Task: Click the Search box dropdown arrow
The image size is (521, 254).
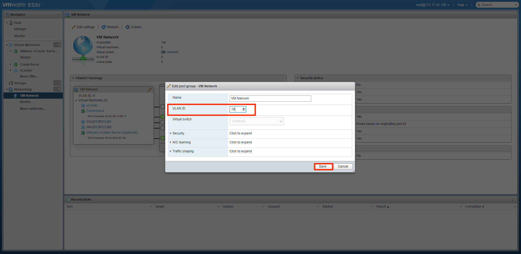Action: tap(516, 5)
